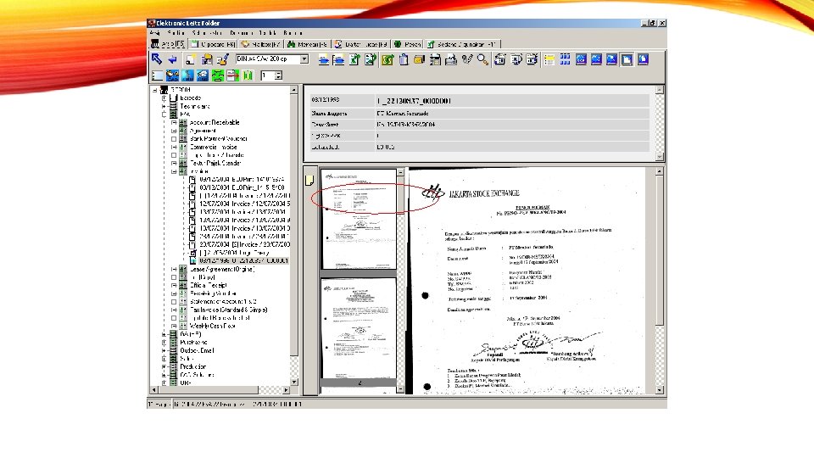Switch to the Postbox F7 tab
Image resolution: width=814 pixels, height=458 pixels.
coord(261,45)
